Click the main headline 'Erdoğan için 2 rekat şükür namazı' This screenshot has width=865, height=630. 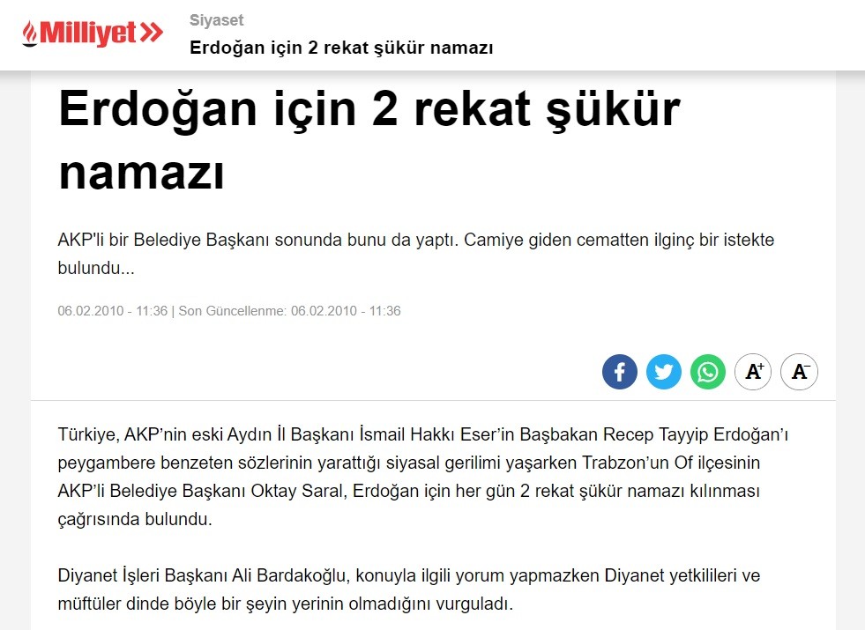pos(369,141)
